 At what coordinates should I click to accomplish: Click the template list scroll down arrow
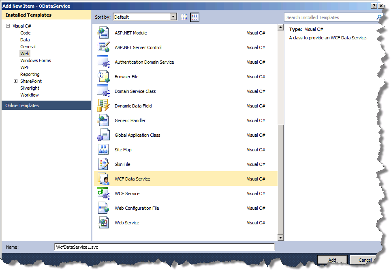(281, 238)
